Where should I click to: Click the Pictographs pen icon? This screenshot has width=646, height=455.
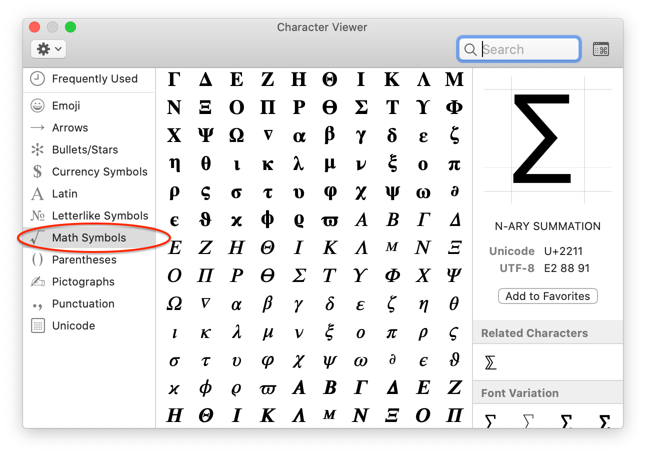tap(36, 281)
